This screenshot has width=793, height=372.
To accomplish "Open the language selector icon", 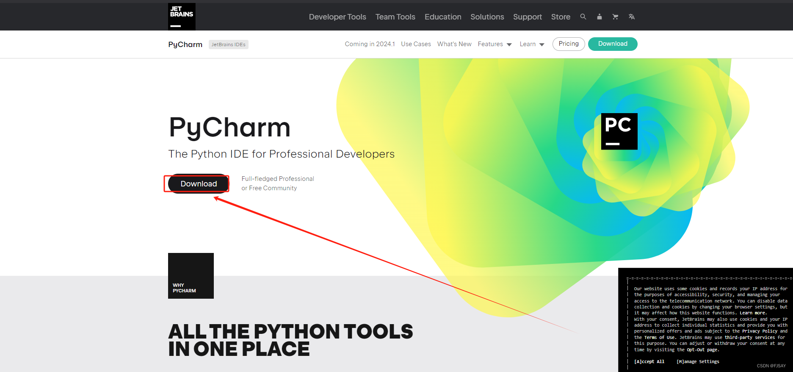I will (x=631, y=17).
